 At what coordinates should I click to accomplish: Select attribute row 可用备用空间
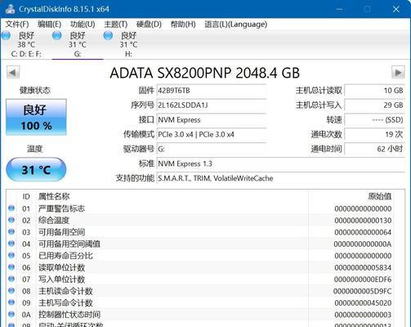coord(200,232)
